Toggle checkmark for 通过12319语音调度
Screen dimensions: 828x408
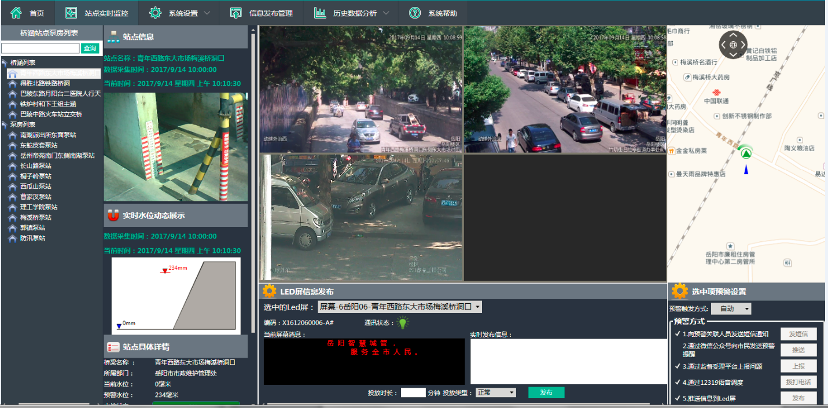(x=678, y=383)
